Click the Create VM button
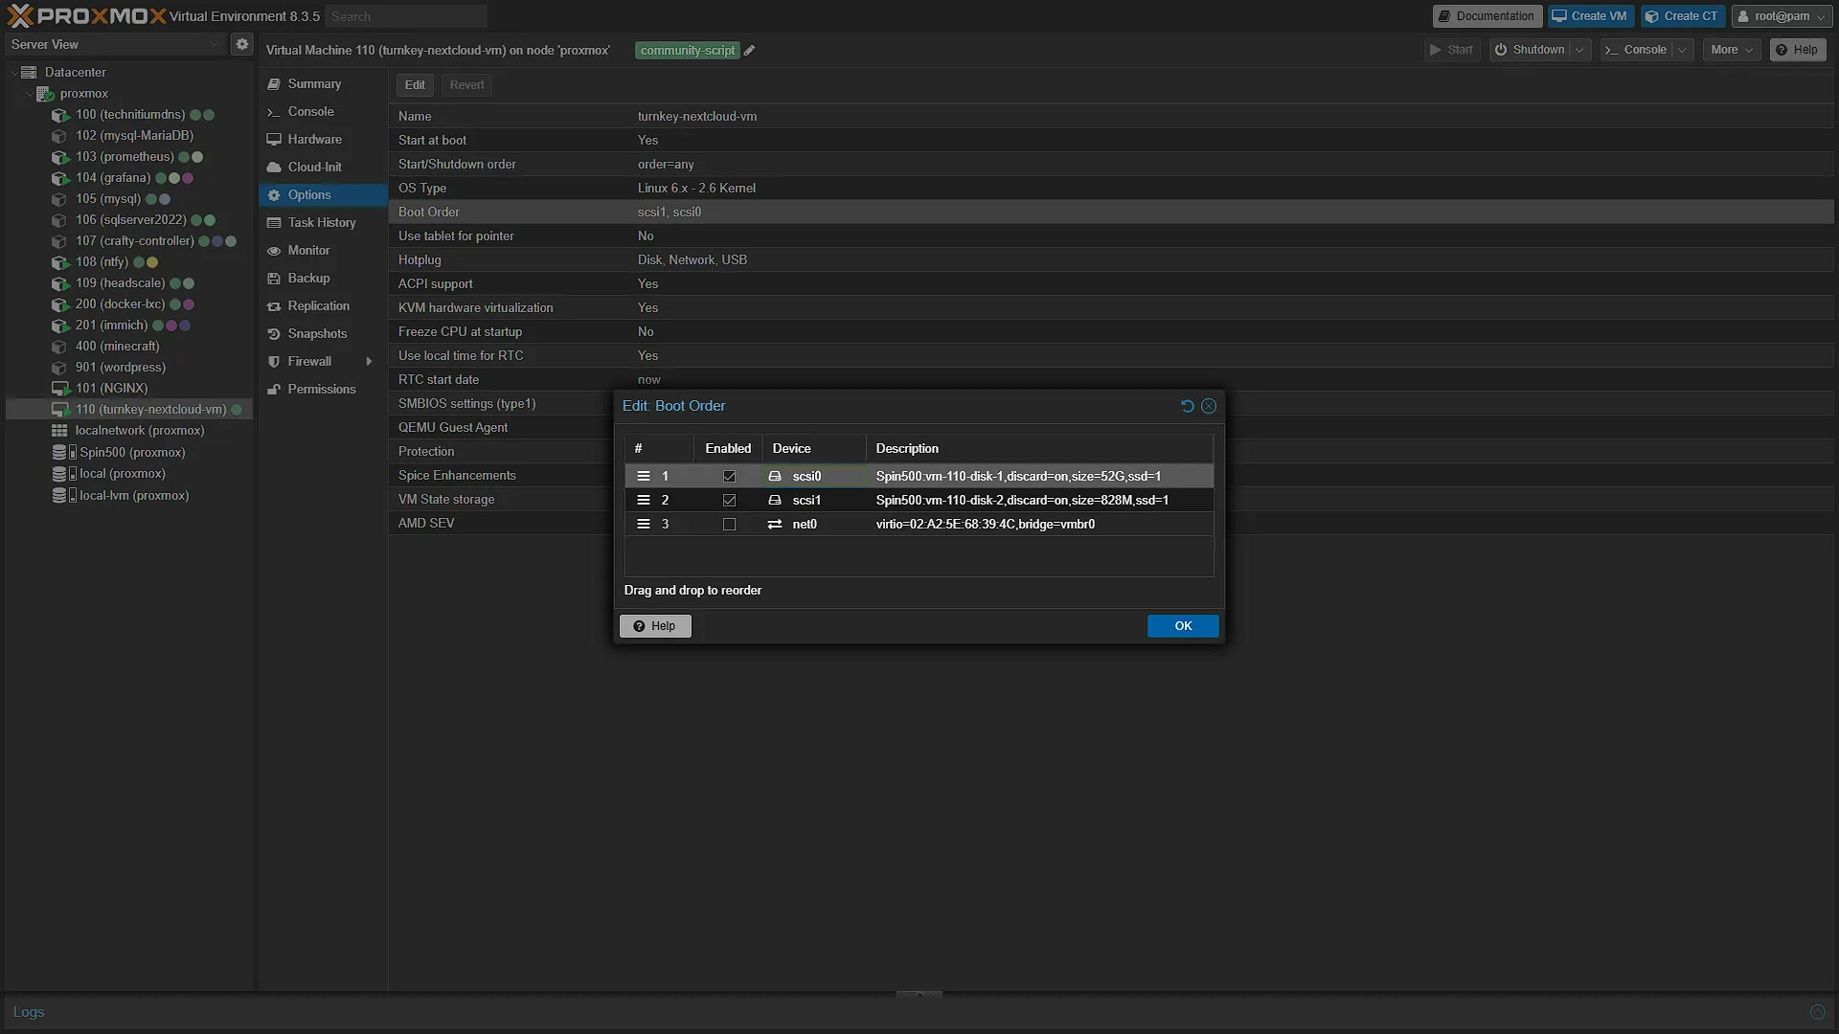The width and height of the screenshot is (1839, 1034). click(x=1590, y=16)
